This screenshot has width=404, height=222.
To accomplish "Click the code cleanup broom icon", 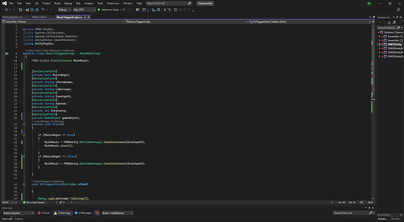I will (x=61, y=203).
